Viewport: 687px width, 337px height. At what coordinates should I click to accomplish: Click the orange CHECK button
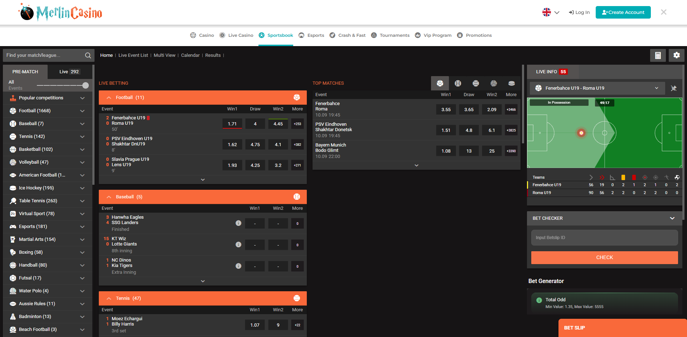(x=604, y=258)
